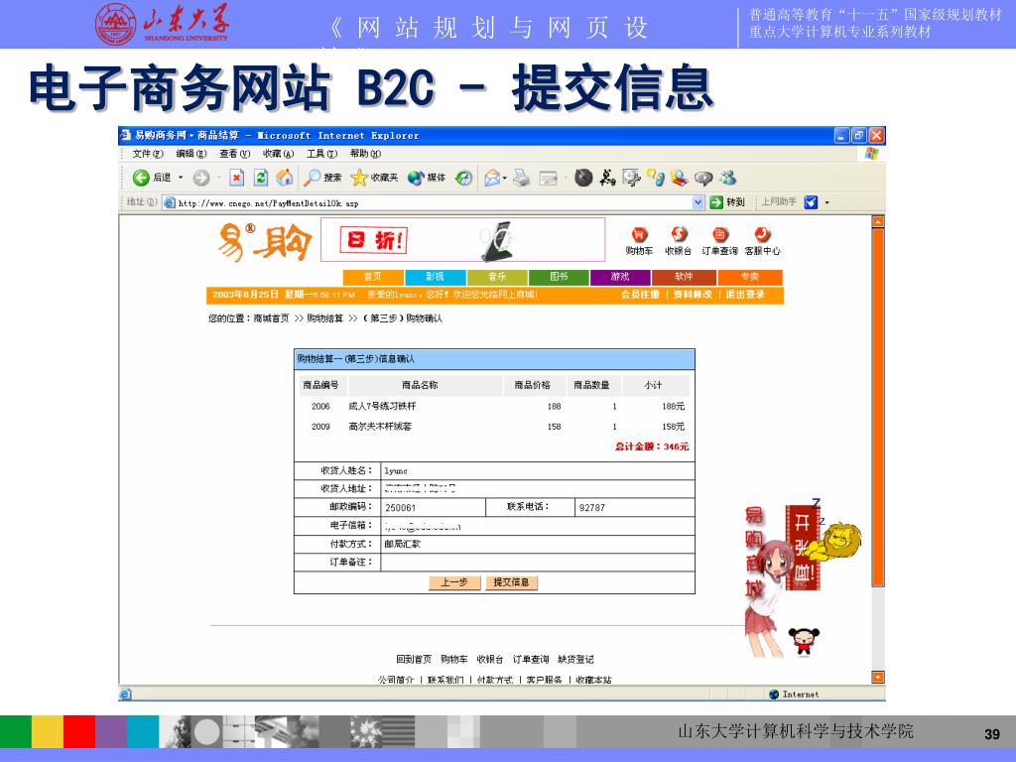Switch to the 首页 navigation tab
The width and height of the screenshot is (1016, 762).
tap(373, 277)
